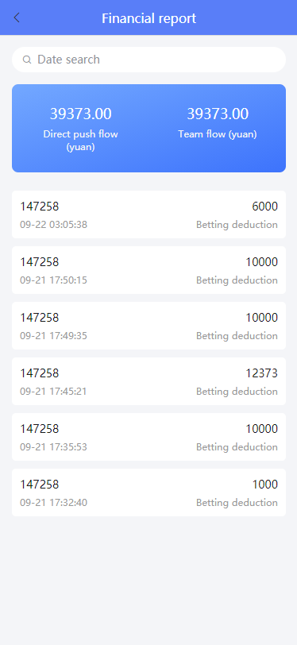
Task: Tap the Direct push flow amount
Action: (81, 114)
